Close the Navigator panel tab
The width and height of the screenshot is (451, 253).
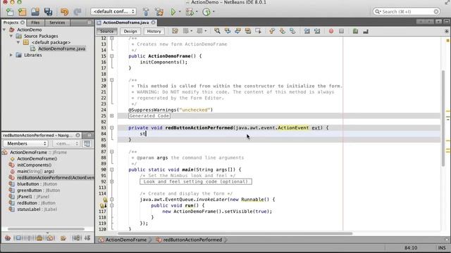point(78,135)
